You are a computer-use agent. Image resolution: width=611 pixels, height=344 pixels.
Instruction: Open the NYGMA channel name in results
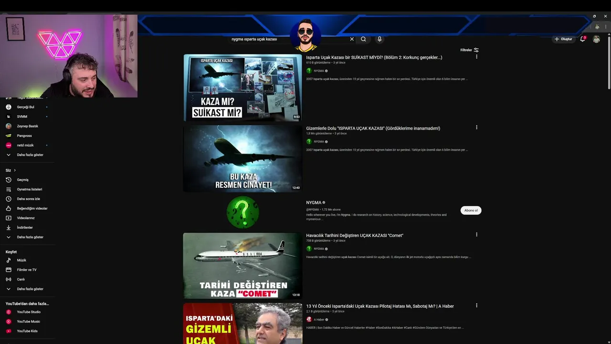point(314,203)
